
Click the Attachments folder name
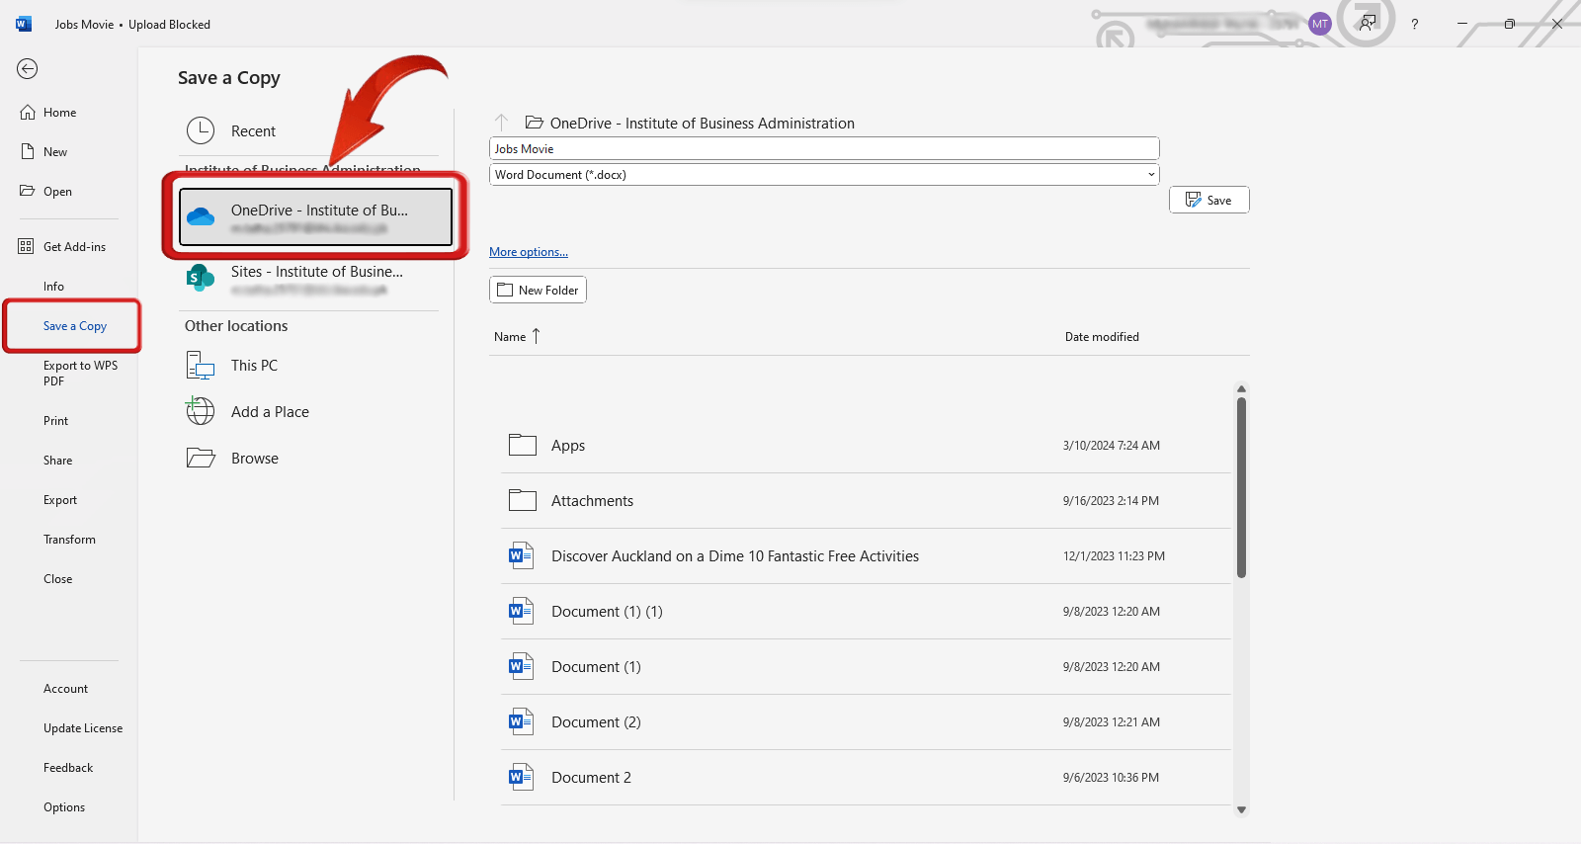[x=592, y=501]
